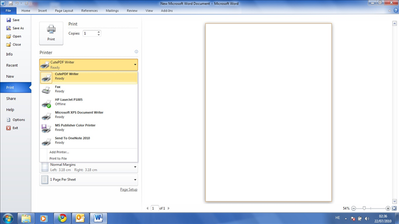Open the Help section

click(x=10, y=109)
